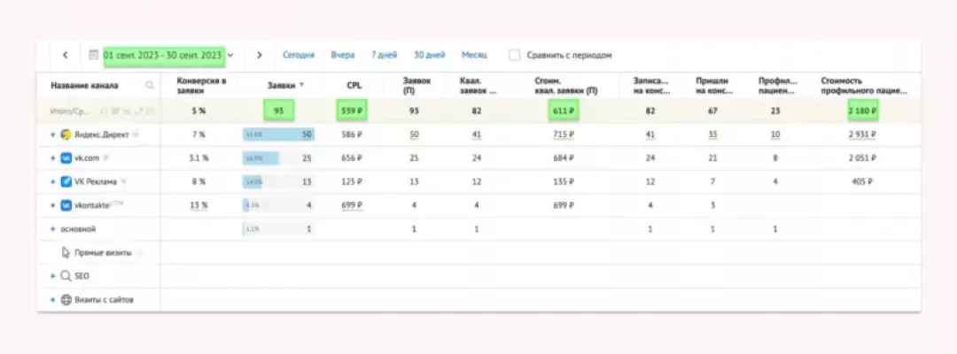Click the Яндекс.Директ channel icon
This screenshot has width=957, height=354.
point(66,135)
